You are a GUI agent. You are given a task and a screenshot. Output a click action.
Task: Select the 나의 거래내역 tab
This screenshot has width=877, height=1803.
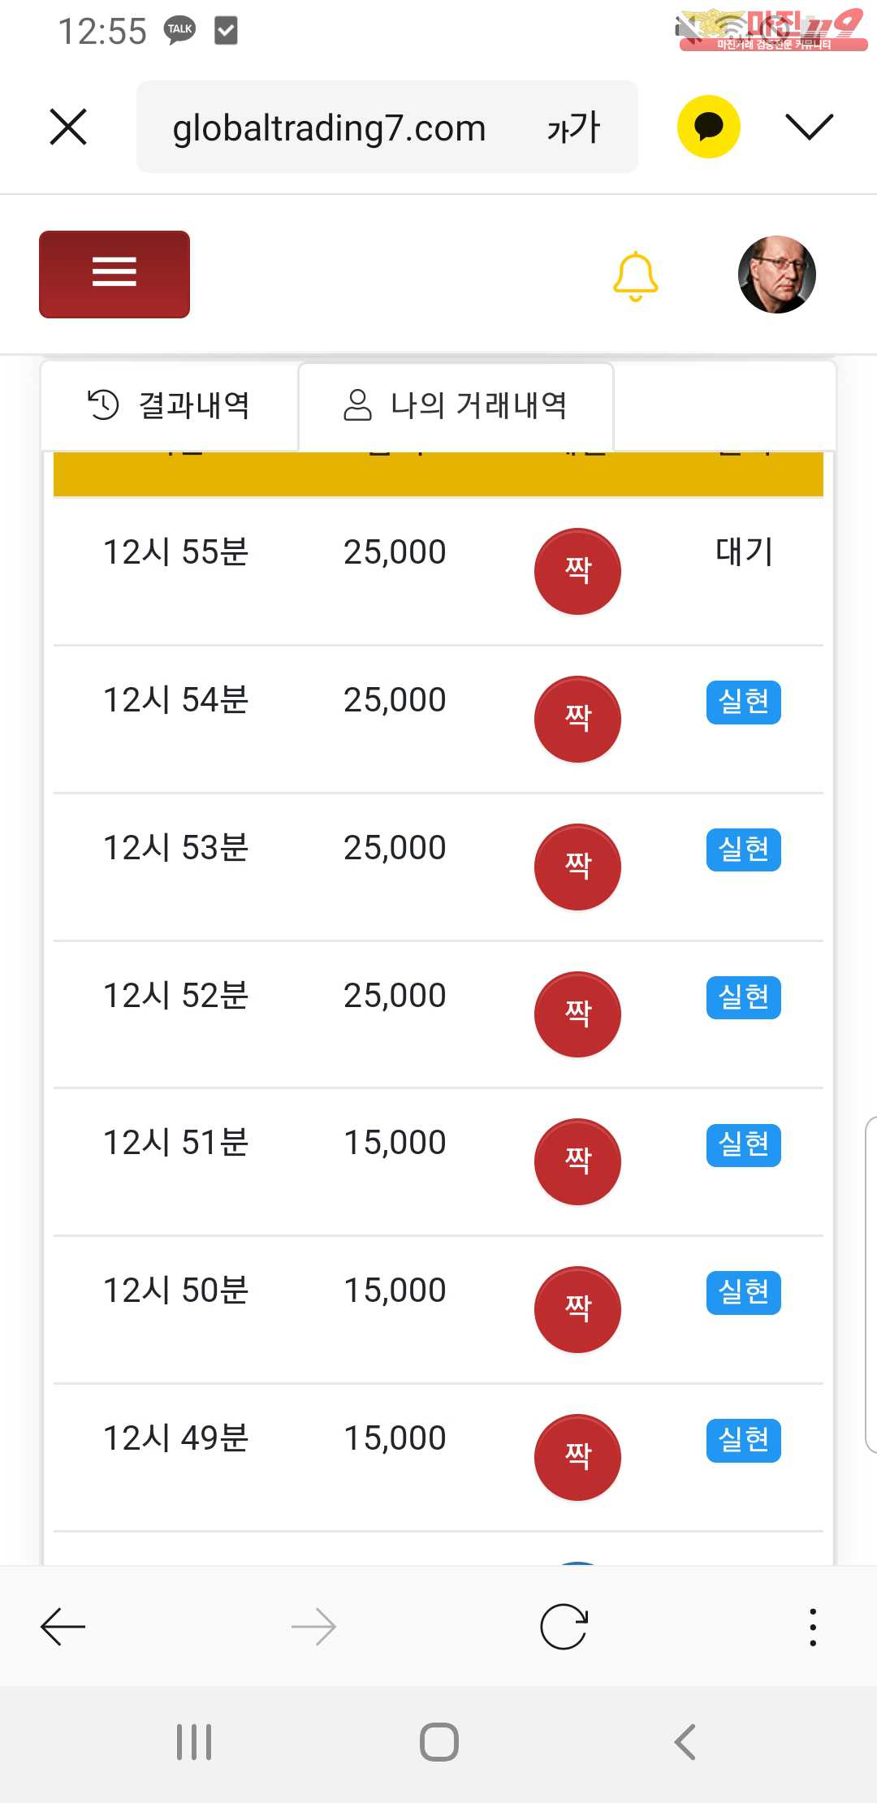pos(456,405)
